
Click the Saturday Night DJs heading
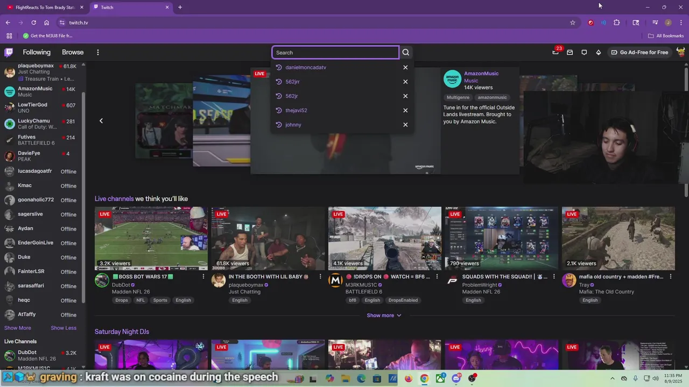tap(122, 332)
